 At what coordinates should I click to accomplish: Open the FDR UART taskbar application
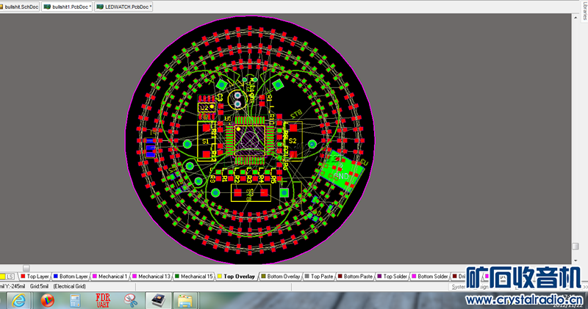click(102, 300)
